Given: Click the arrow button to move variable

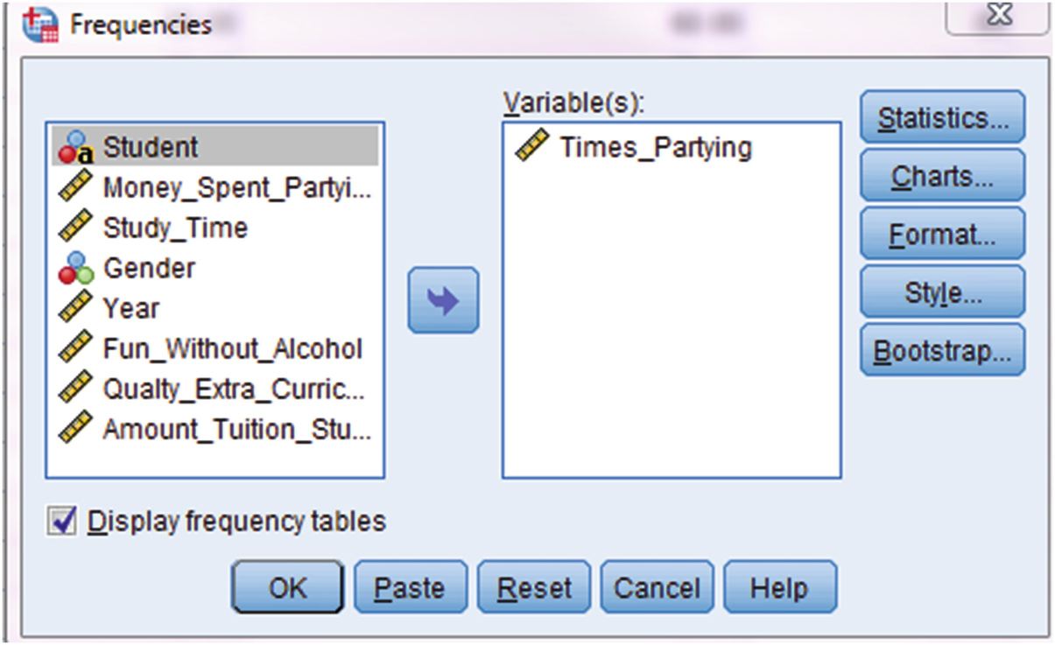Looking at the screenshot, I should (443, 300).
